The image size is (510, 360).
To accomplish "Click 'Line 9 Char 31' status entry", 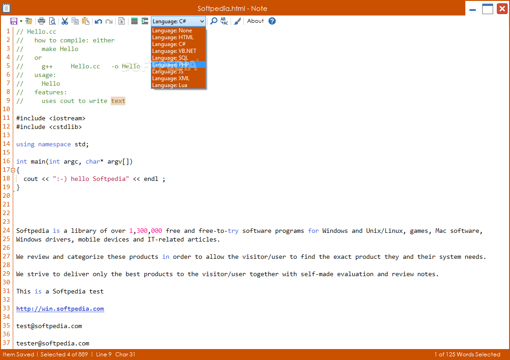I will coord(115,355).
